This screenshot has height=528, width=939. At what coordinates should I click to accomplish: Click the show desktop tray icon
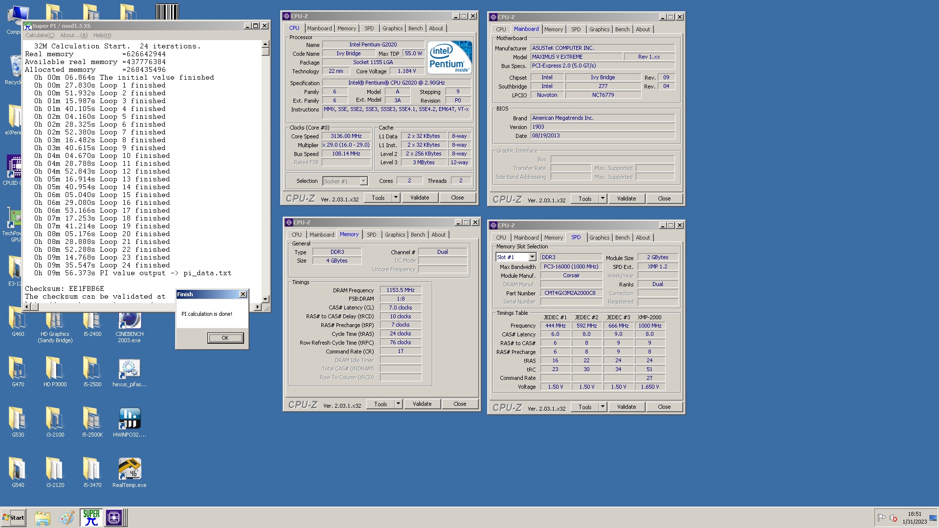pyautogui.click(x=934, y=518)
